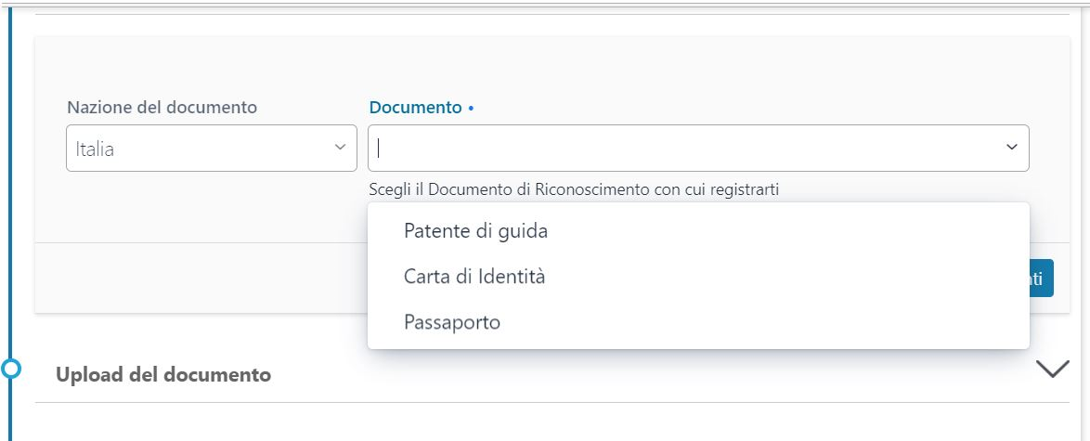Image resolution: width=1090 pixels, height=441 pixels.
Task: Collapse the Documento dropdown via its arrow
Action: 1012,149
